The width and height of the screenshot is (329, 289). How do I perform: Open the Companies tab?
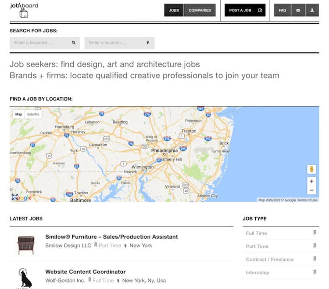(x=200, y=10)
